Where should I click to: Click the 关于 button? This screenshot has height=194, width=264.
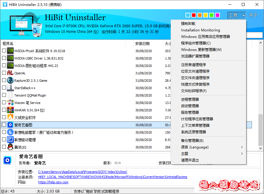[x=254, y=15]
